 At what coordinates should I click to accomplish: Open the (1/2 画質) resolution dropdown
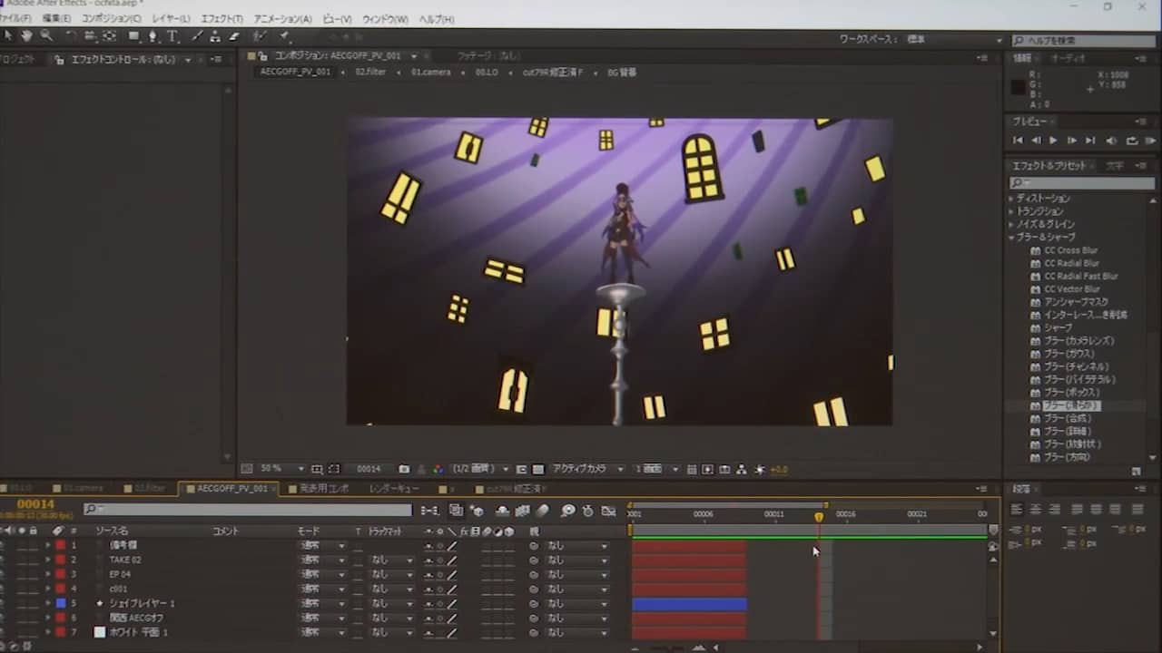pyautogui.click(x=481, y=469)
